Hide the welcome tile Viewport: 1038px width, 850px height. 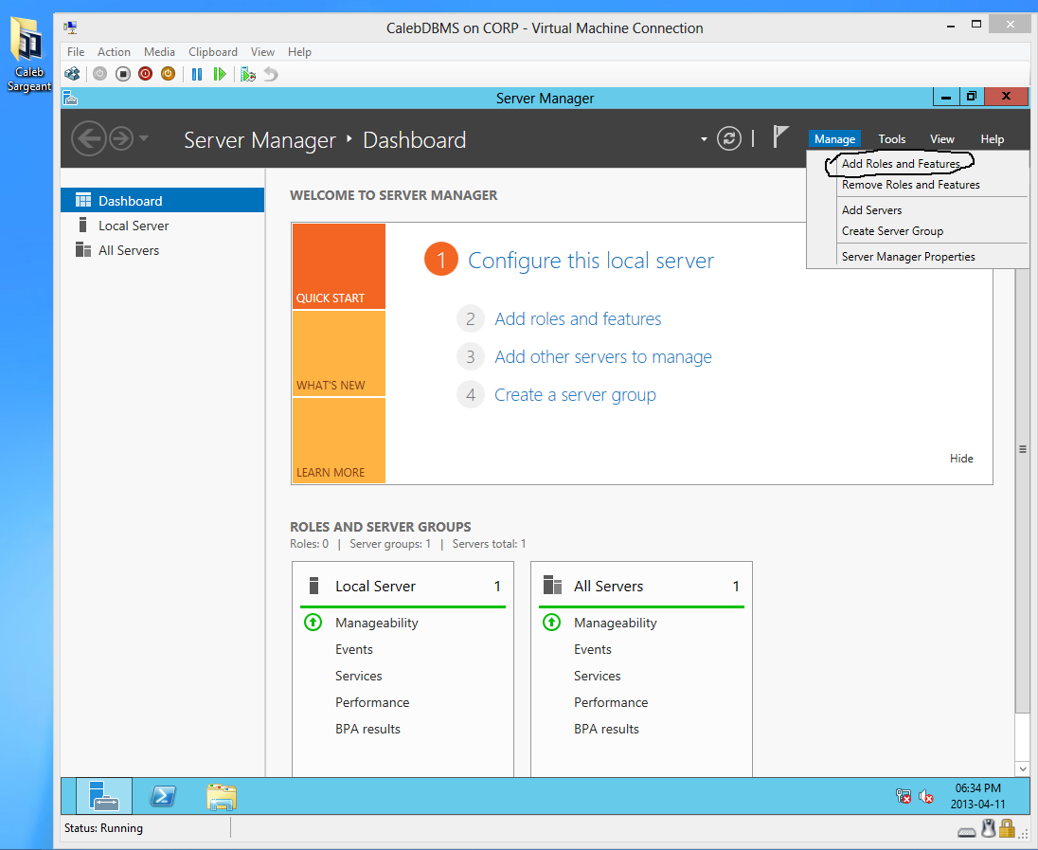961,459
